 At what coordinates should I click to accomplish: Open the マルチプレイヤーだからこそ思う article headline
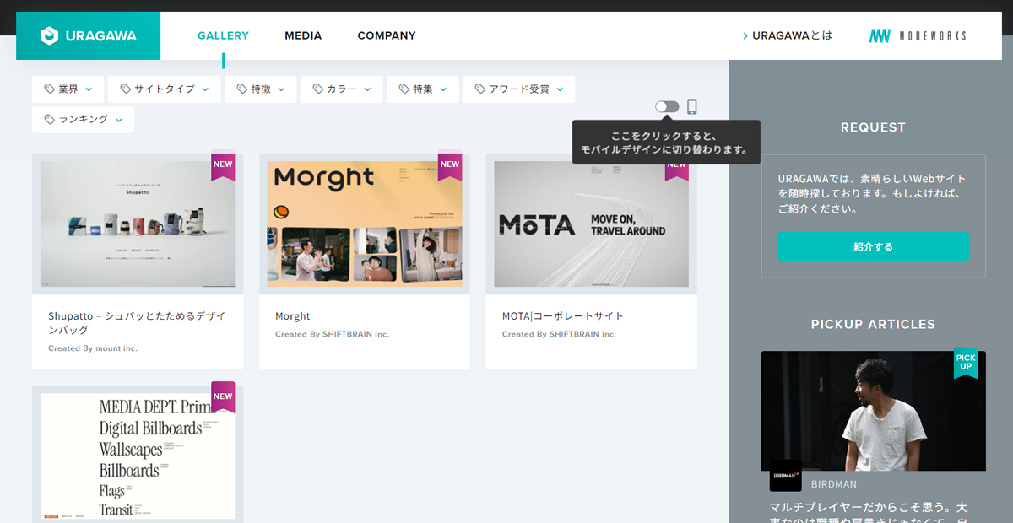click(x=869, y=511)
